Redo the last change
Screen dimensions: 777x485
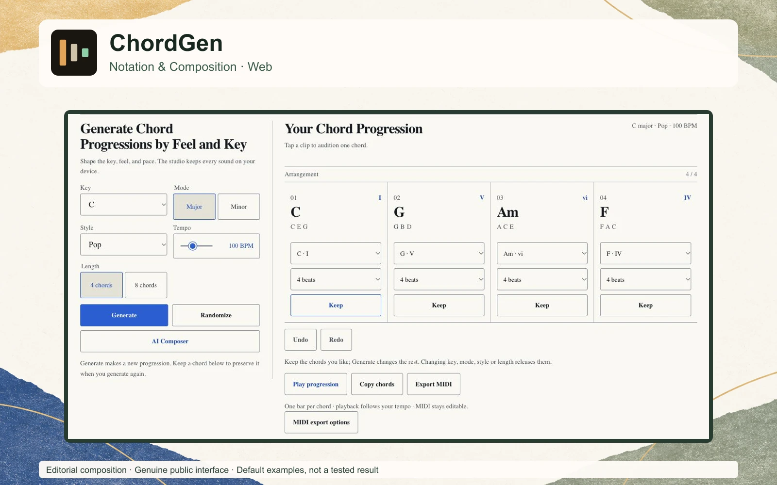pyautogui.click(x=336, y=339)
